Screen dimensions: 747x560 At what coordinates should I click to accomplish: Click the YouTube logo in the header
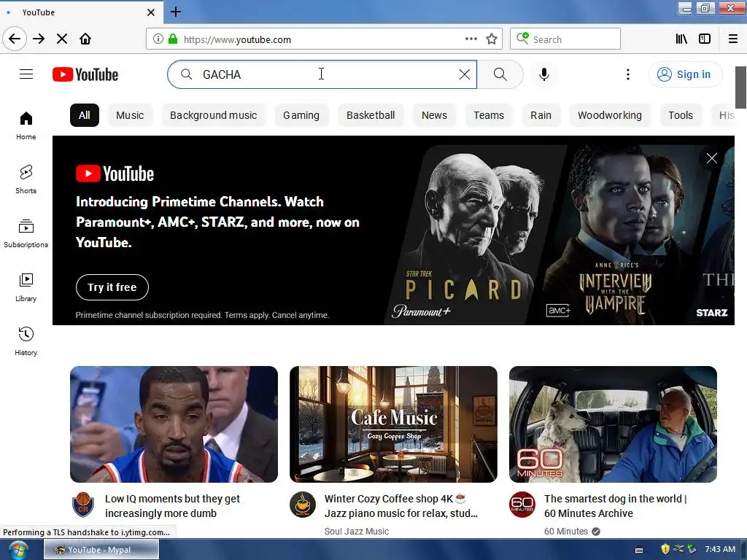point(85,74)
